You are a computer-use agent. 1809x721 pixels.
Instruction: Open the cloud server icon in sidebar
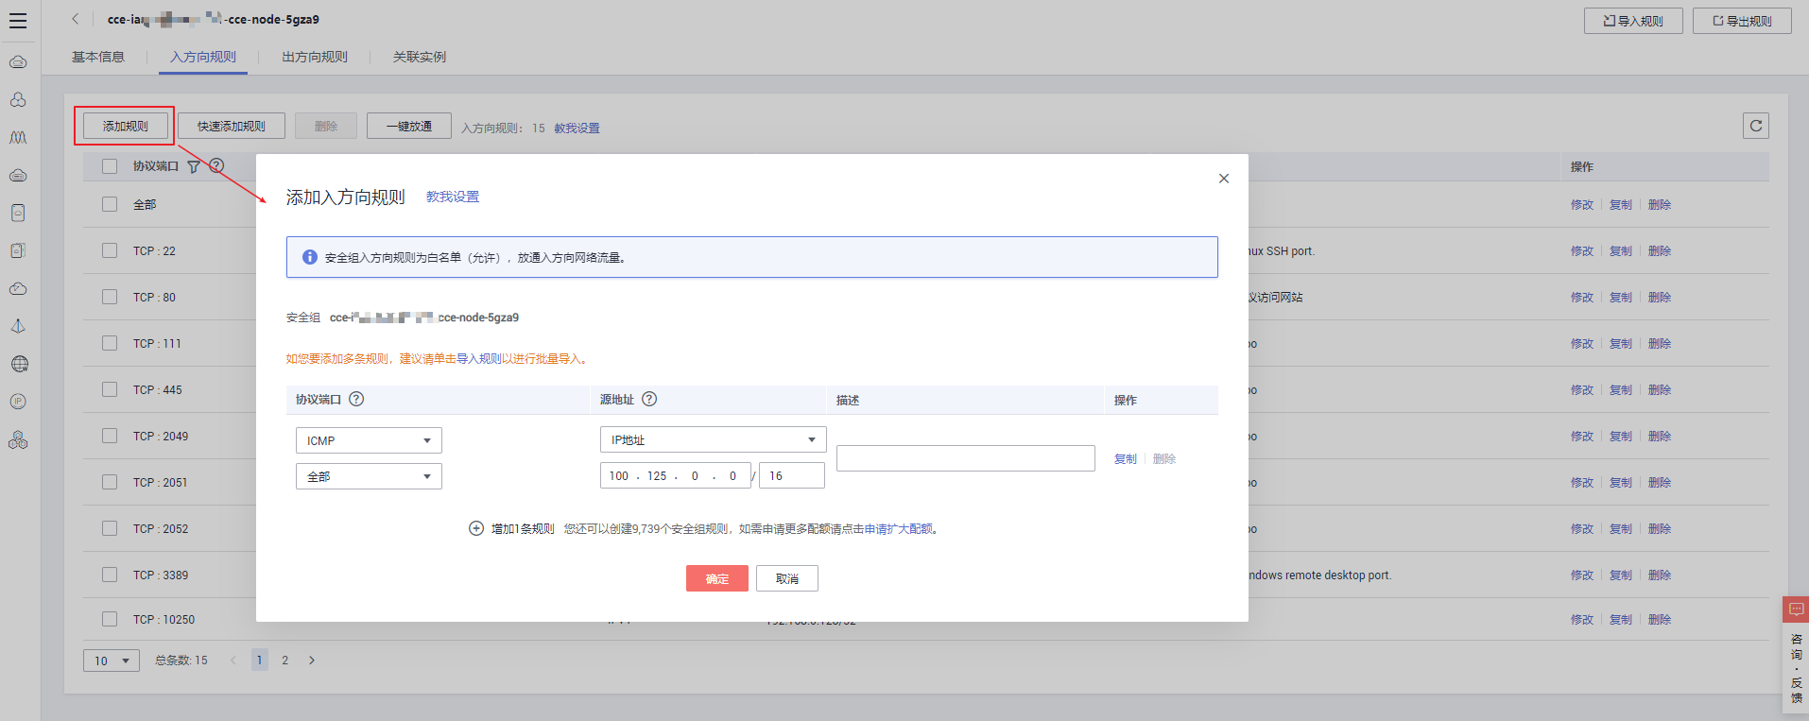click(18, 176)
